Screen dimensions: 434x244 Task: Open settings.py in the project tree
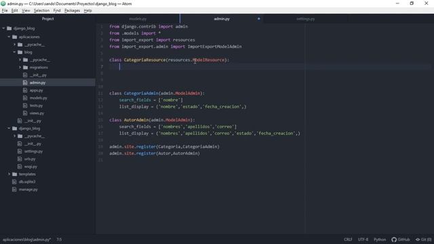coord(33,151)
